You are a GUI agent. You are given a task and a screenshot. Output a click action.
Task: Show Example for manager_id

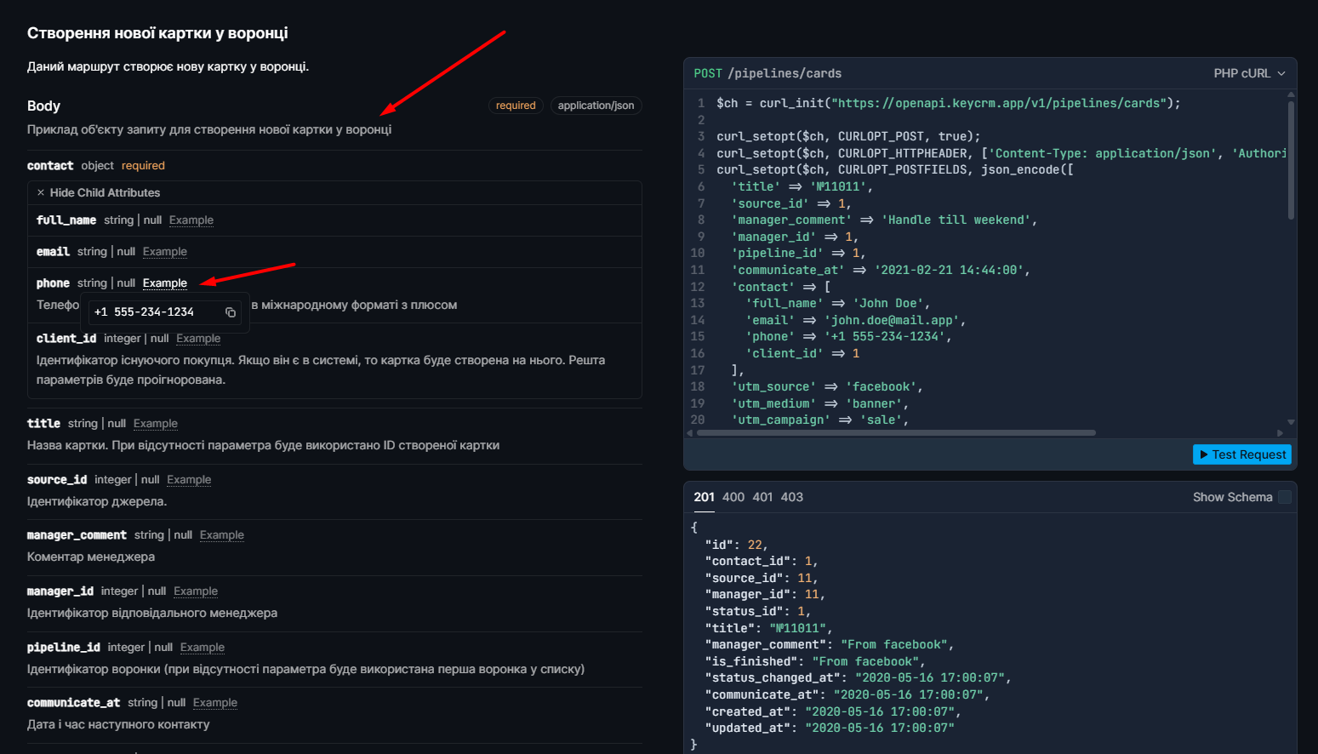[196, 591]
